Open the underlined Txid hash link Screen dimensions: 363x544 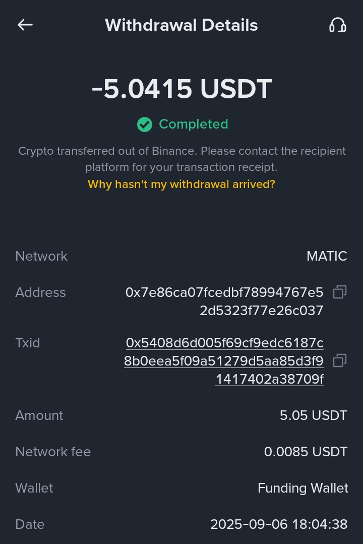click(x=224, y=360)
